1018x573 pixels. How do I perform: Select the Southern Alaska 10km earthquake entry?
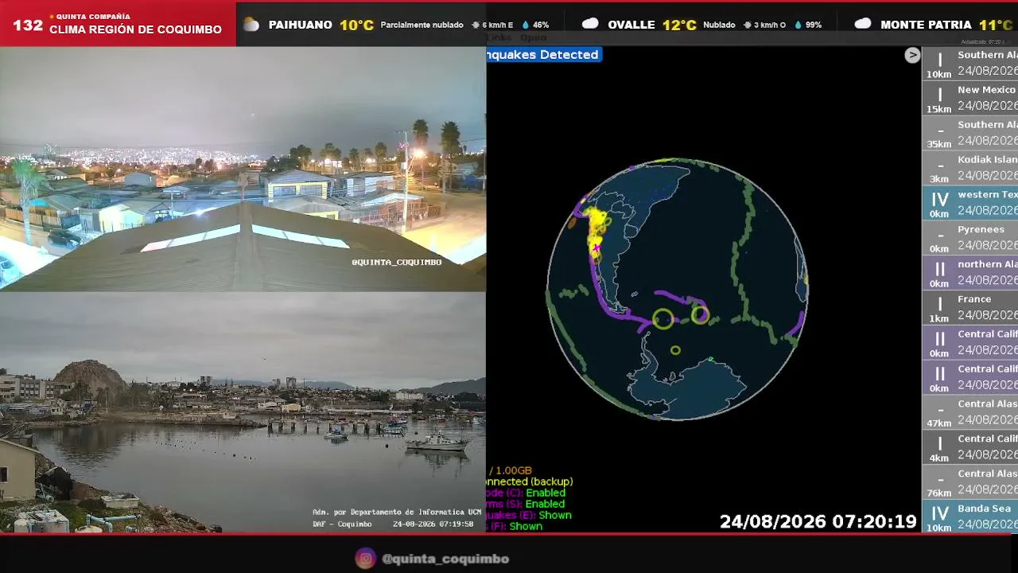tap(970, 63)
